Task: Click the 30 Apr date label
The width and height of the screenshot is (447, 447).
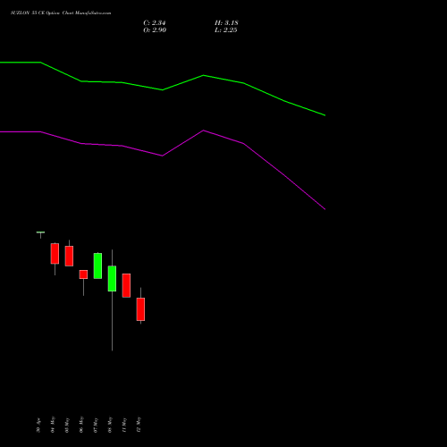Action: [x=38, y=426]
